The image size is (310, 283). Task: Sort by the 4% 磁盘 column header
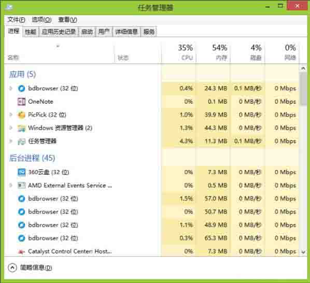click(247, 52)
